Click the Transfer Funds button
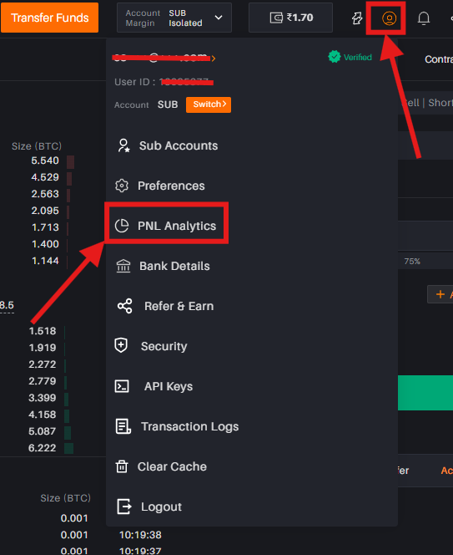The width and height of the screenshot is (453, 555). [x=49, y=18]
